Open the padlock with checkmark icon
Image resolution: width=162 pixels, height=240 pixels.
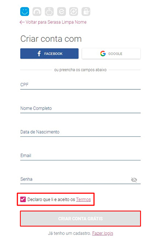tap(86, 11)
